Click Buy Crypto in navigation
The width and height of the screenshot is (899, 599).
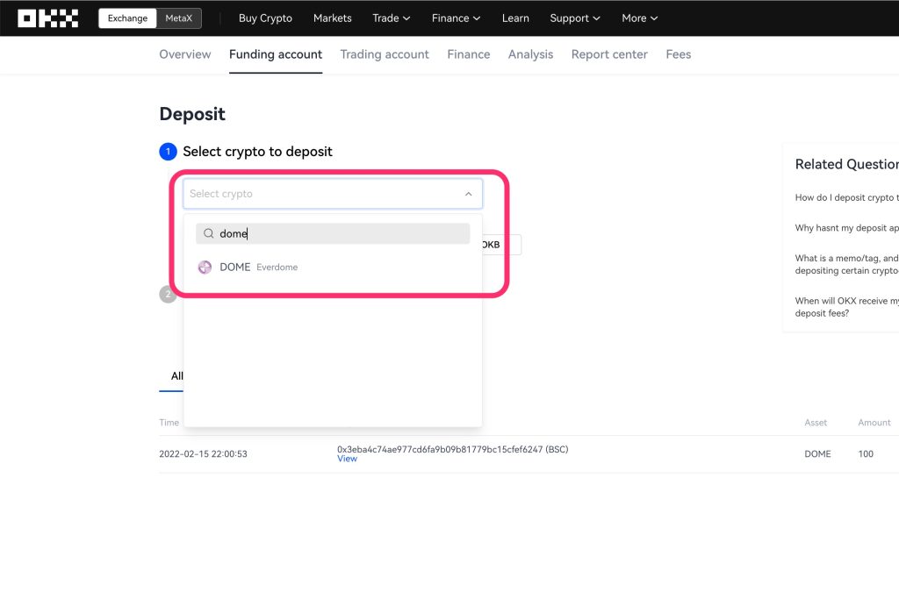tap(265, 18)
